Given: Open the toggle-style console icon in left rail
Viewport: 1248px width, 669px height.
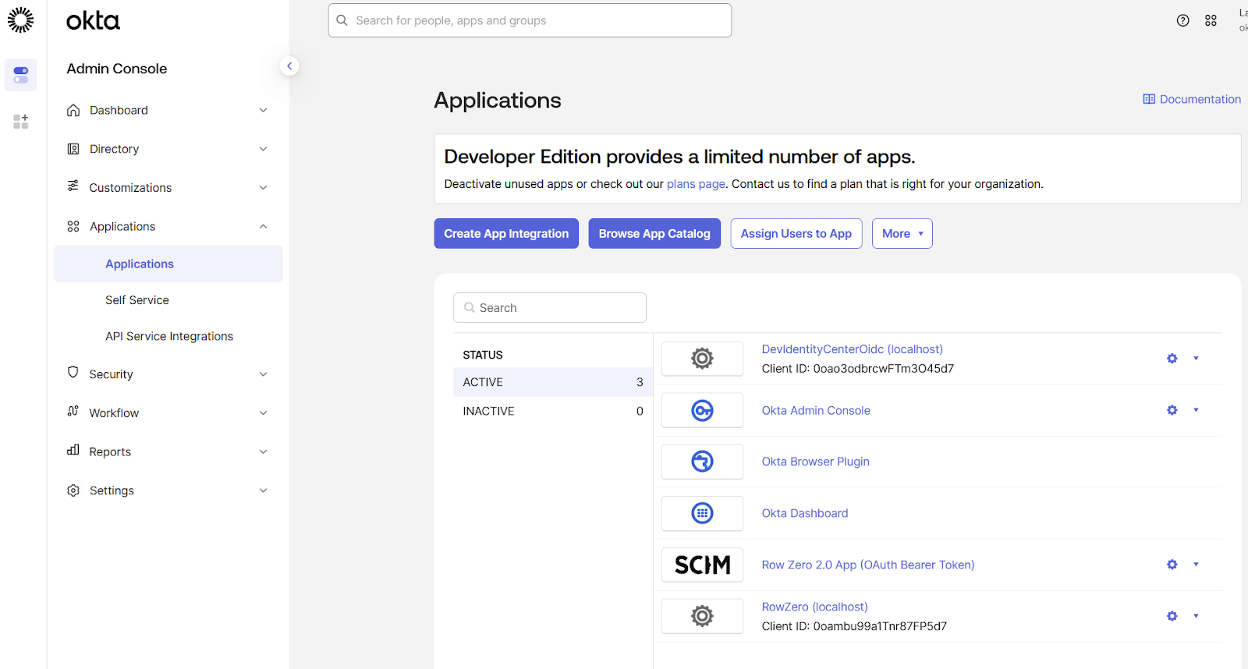Looking at the screenshot, I should (21, 75).
